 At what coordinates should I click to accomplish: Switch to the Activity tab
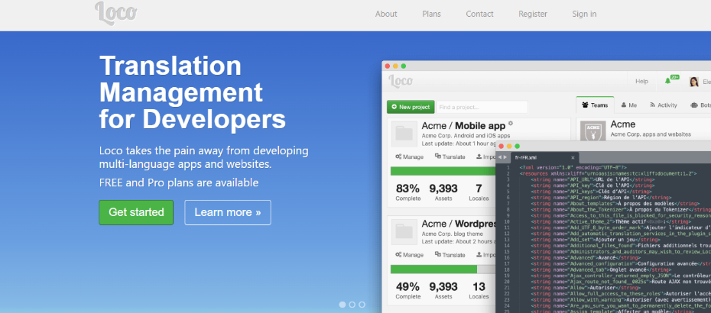click(x=663, y=105)
